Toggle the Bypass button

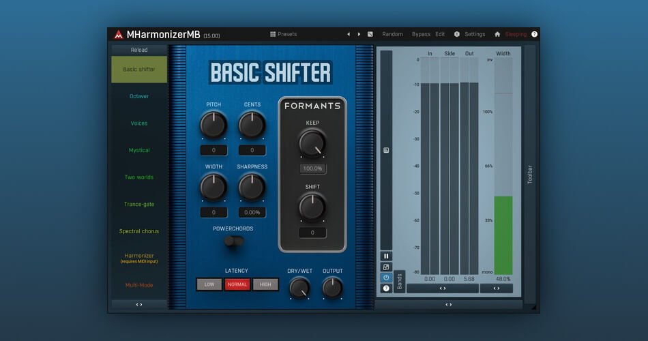pyautogui.click(x=421, y=34)
